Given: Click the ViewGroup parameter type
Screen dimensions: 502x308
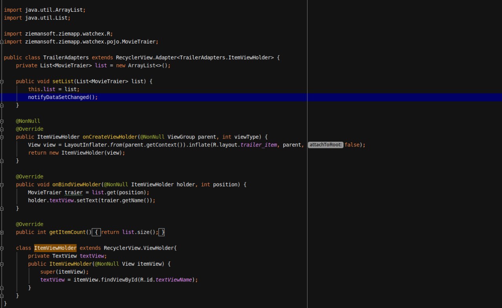Looking at the screenshot, I should [181, 137].
